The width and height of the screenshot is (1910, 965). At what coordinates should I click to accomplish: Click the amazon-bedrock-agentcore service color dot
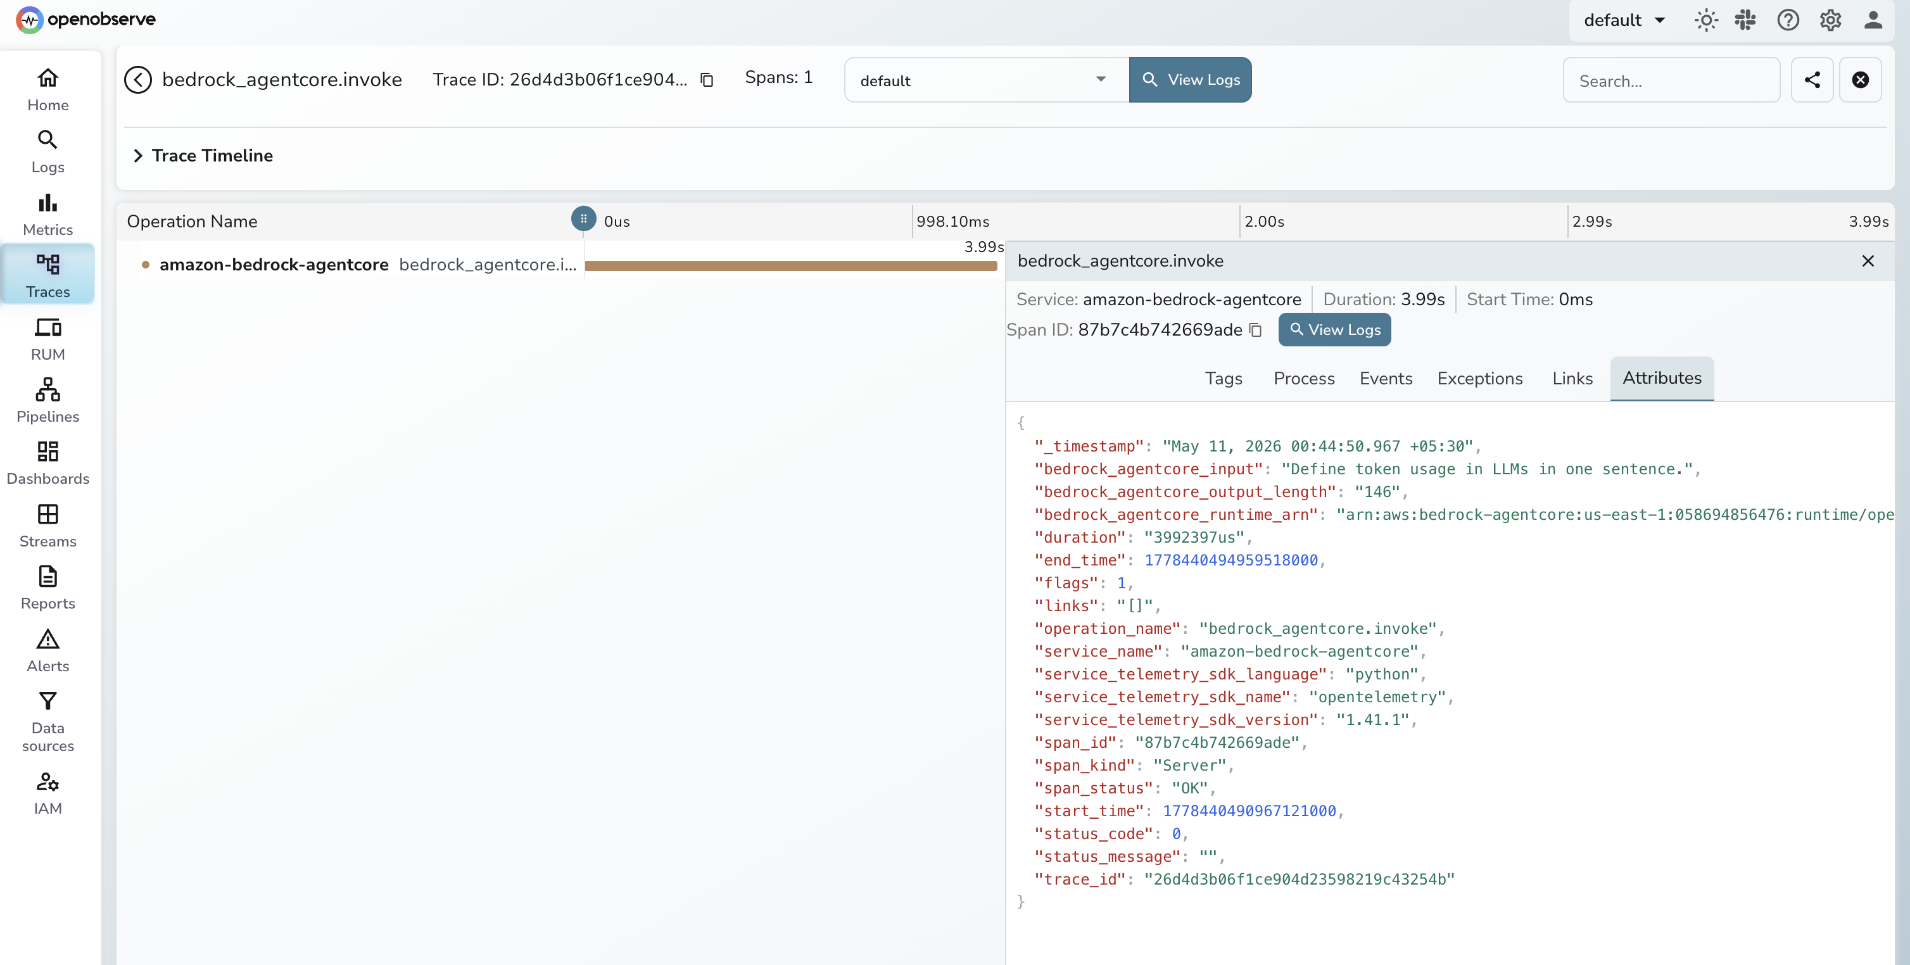pos(145,265)
